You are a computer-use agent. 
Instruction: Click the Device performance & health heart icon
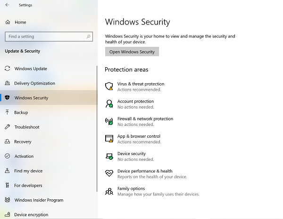tap(109, 173)
